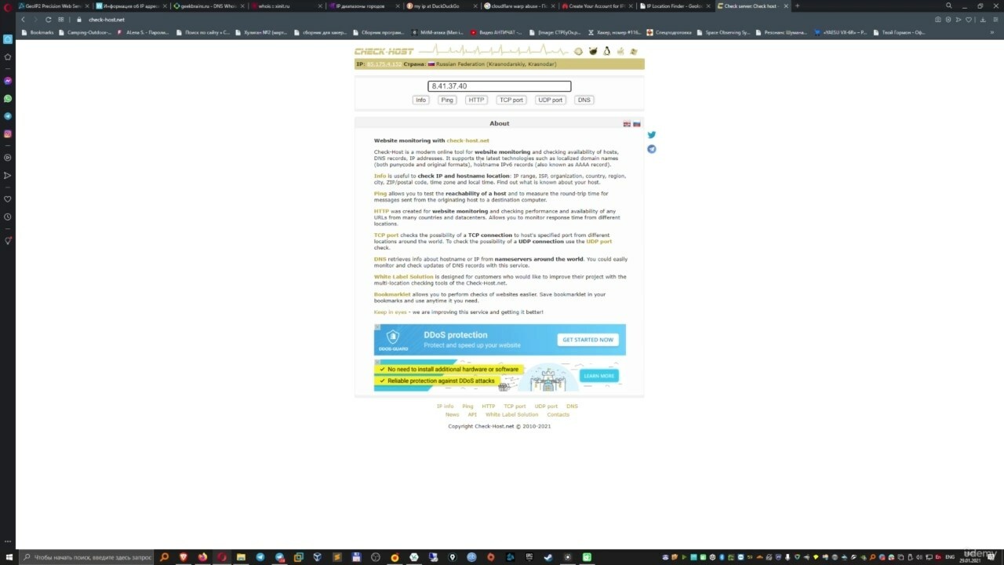Open Steam from the taskbar
The image size is (1004, 565).
[x=548, y=557]
